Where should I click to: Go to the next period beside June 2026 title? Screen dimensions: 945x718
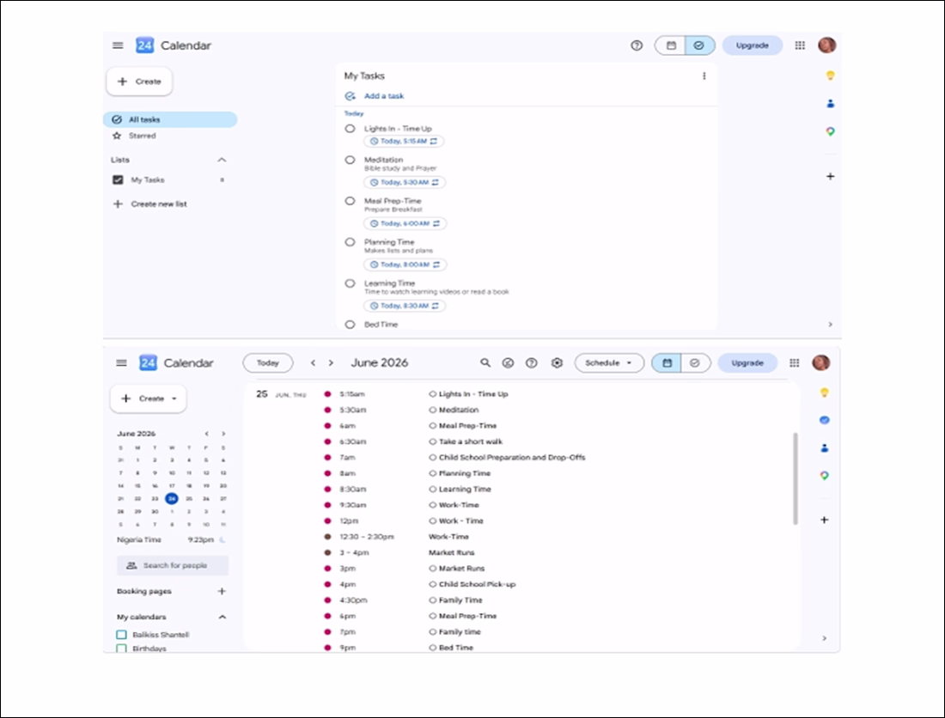tap(331, 362)
